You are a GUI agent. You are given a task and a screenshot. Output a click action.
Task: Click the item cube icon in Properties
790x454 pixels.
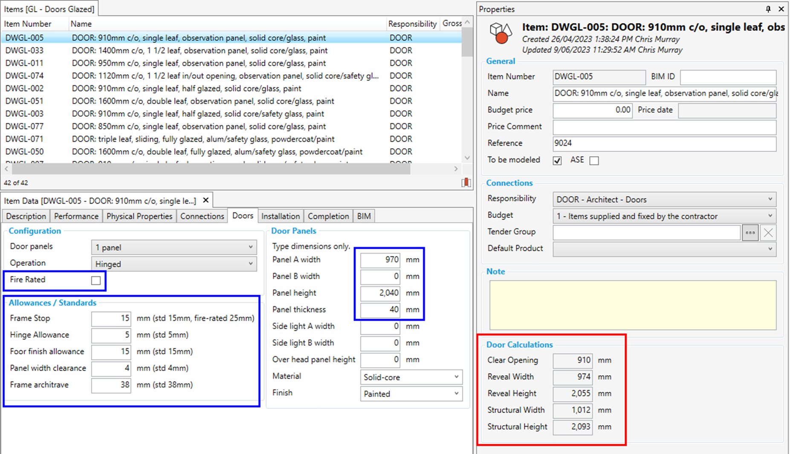(x=501, y=34)
